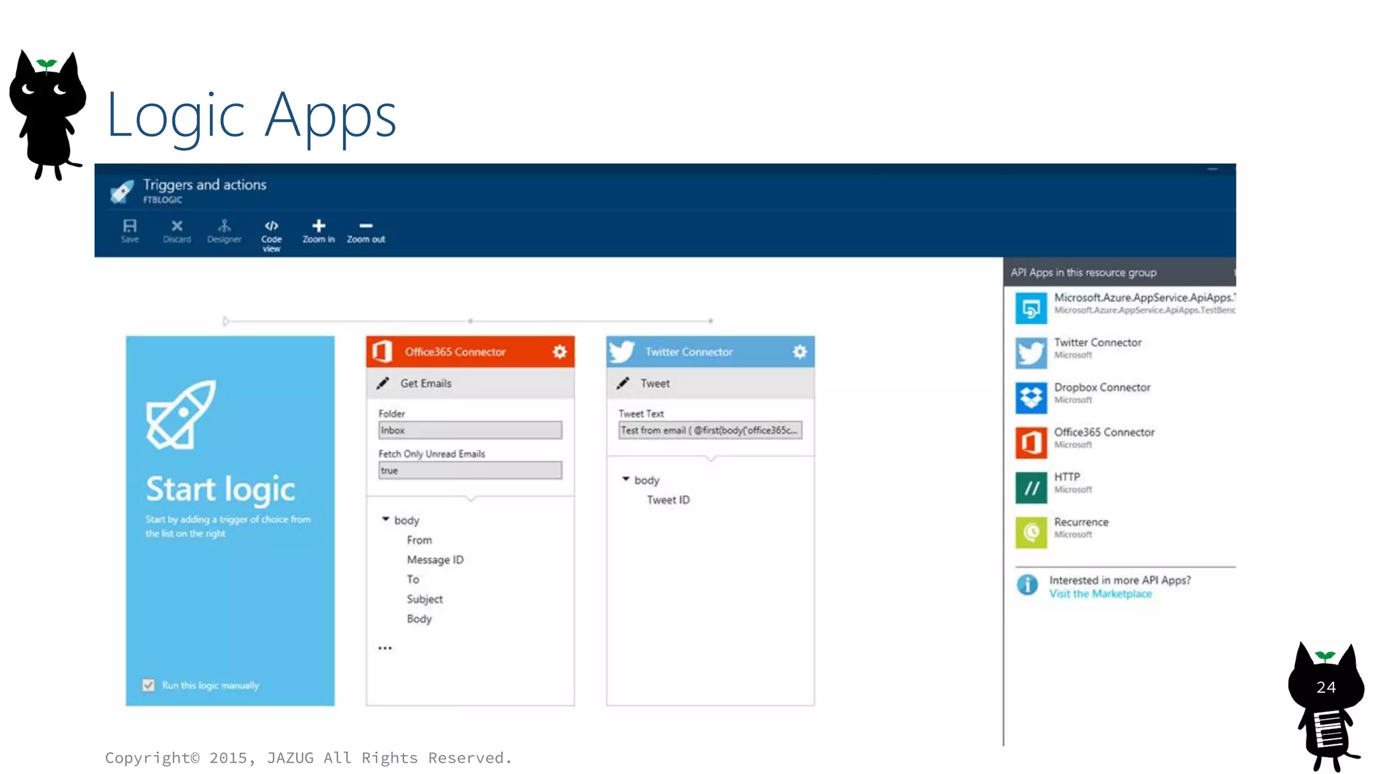Click the Start logic rocket icon
Viewport: 1377px width, 774px height.
tap(181, 414)
